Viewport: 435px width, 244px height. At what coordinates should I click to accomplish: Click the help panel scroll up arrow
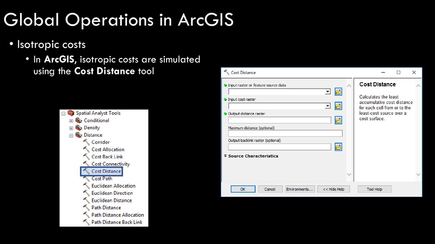tap(418, 86)
